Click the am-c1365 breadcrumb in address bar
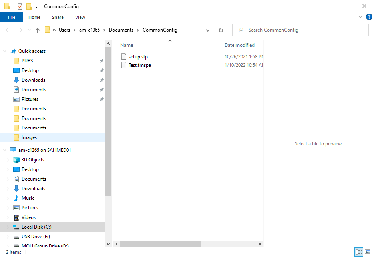 [x=89, y=30]
